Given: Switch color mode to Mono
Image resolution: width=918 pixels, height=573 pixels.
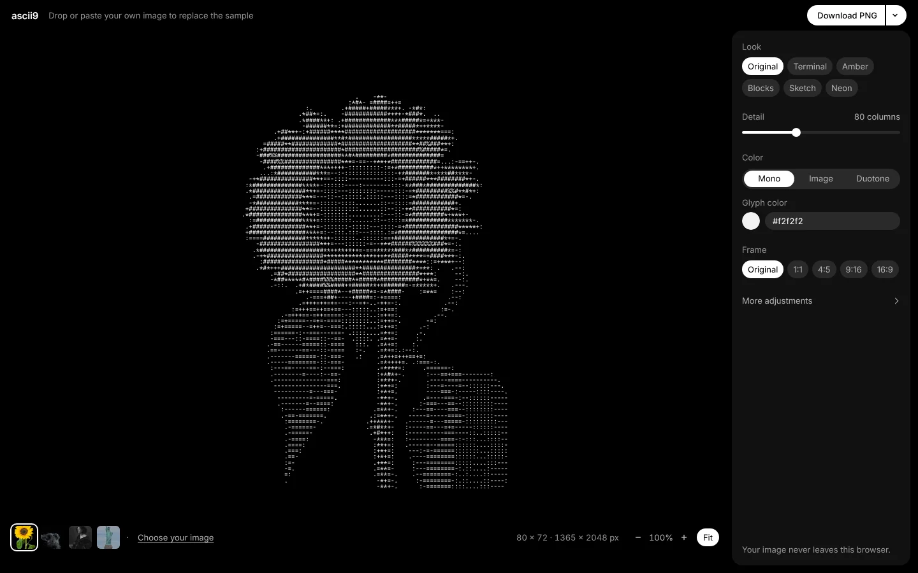Looking at the screenshot, I should pos(769,179).
